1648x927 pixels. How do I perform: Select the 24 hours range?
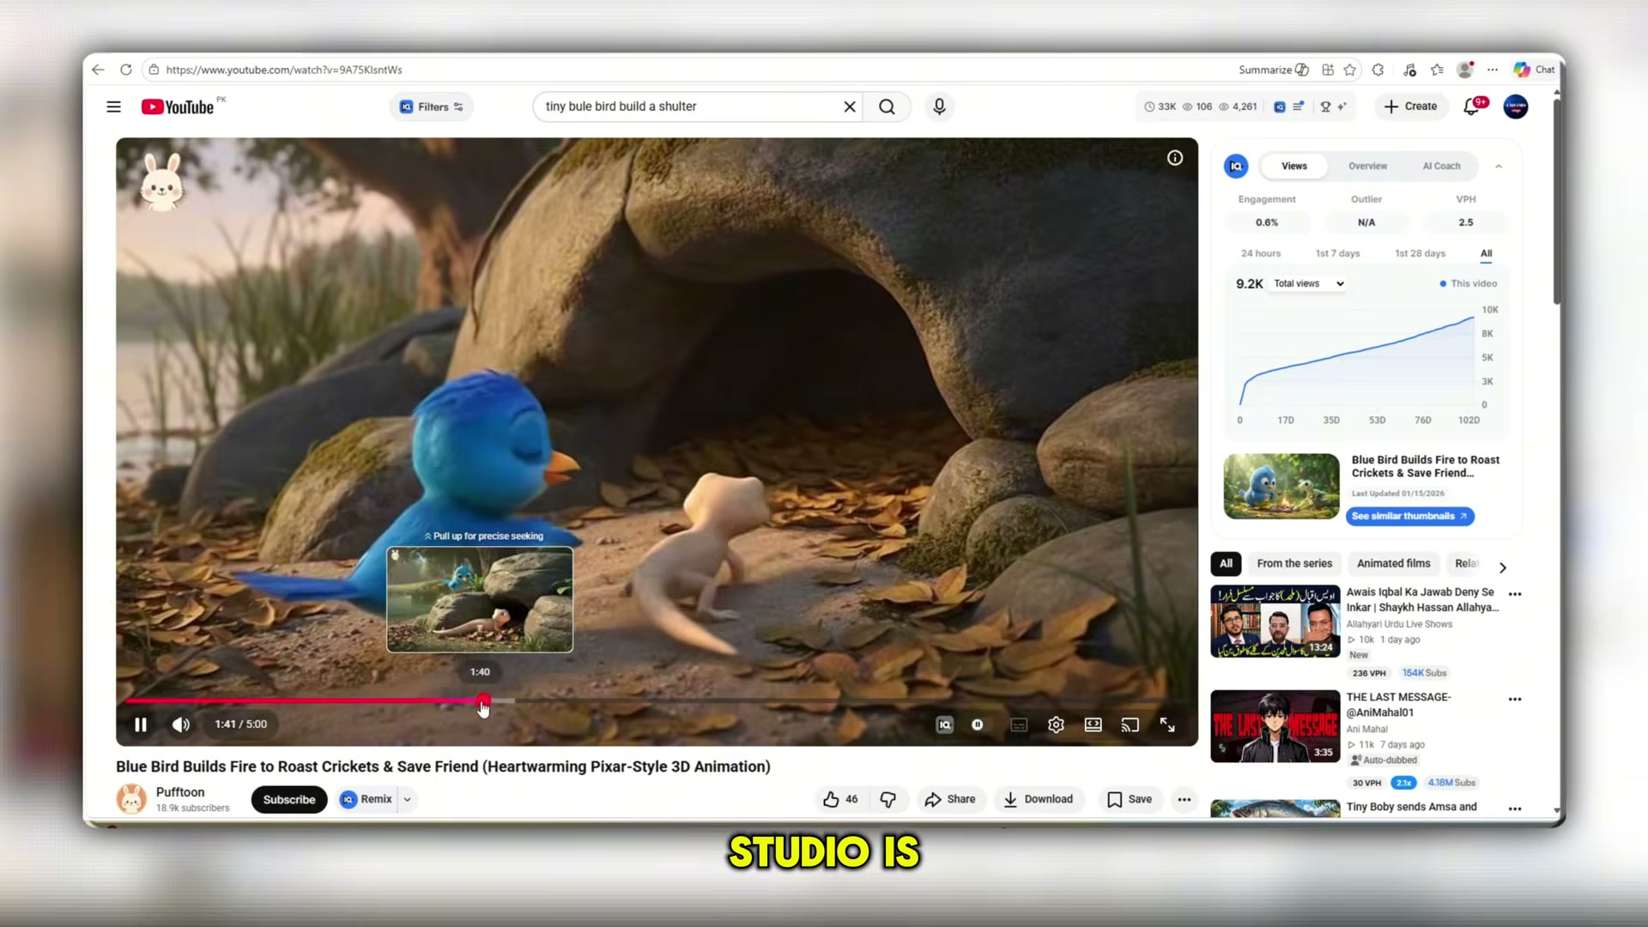(x=1261, y=253)
